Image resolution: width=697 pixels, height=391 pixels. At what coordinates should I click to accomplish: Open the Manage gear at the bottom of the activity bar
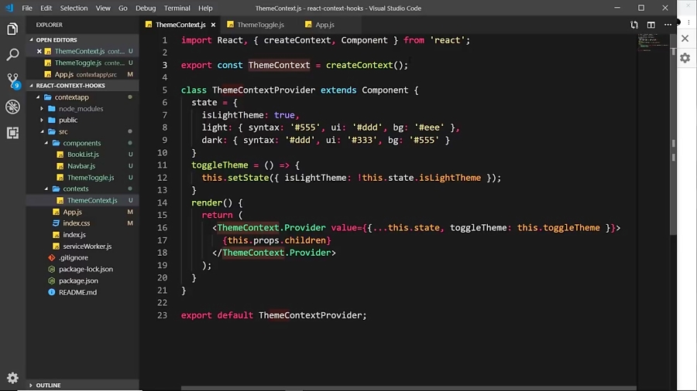(x=12, y=378)
